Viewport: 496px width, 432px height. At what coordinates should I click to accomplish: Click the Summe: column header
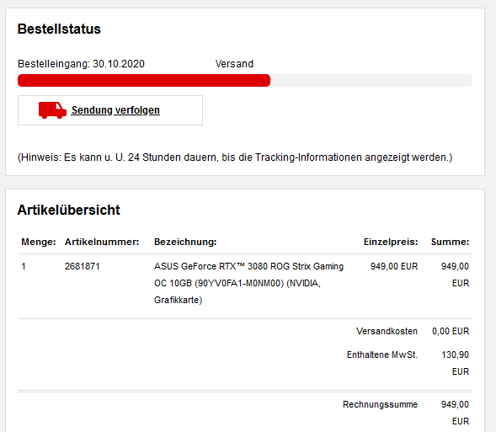click(450, 242)
